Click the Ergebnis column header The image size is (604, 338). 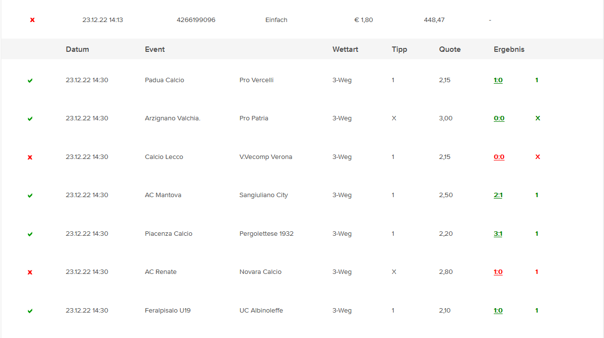[x=509, y=49]
